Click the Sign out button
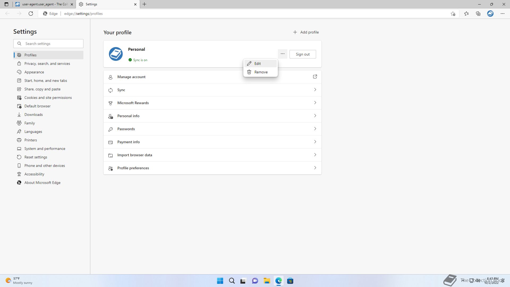 click(x=303, y=54)
